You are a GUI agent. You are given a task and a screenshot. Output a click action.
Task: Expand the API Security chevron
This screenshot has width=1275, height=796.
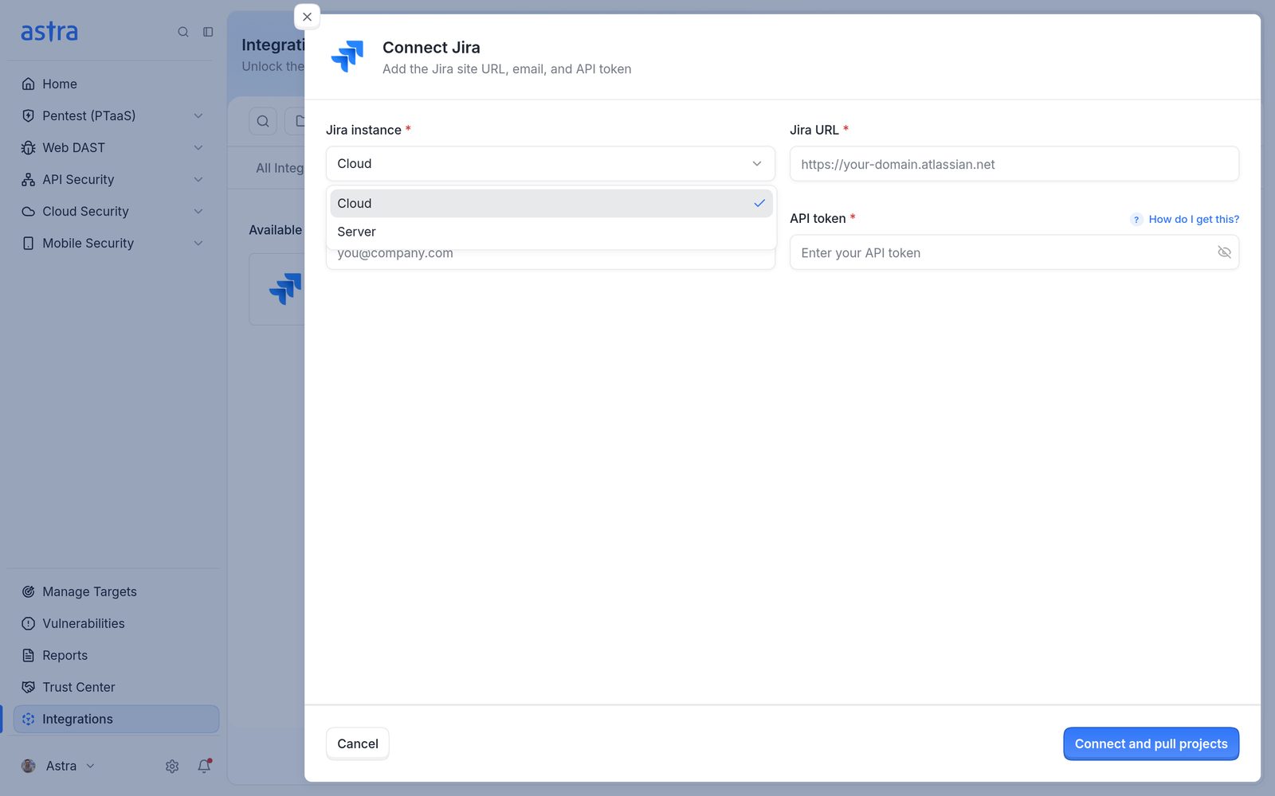[198, 179]
